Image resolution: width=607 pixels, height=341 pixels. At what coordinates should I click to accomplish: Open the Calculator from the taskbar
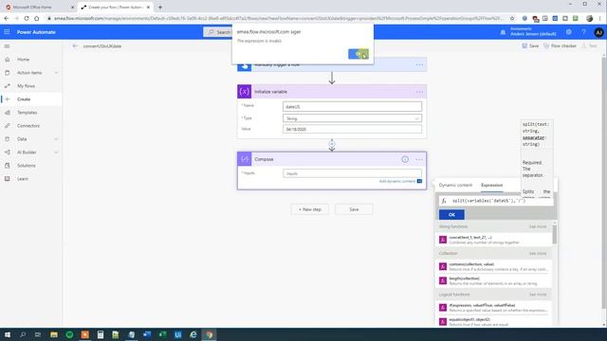[101, 334]
